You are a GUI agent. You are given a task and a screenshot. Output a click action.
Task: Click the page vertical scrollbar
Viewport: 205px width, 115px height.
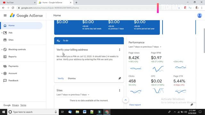tap(204, 41)
